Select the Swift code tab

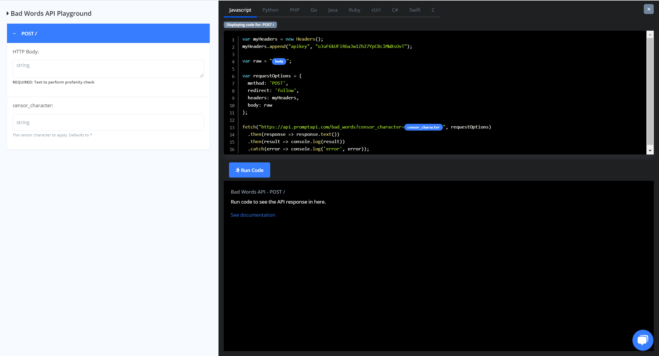tap(415, 10)
